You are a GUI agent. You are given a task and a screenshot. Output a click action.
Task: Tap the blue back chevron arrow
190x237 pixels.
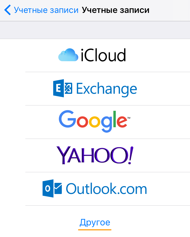[x=7, y=10]
